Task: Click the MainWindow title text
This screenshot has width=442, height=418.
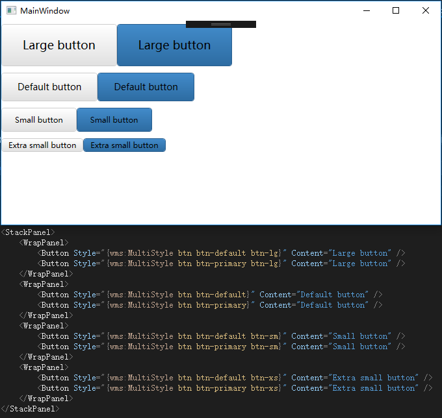Action: (45, 10)
